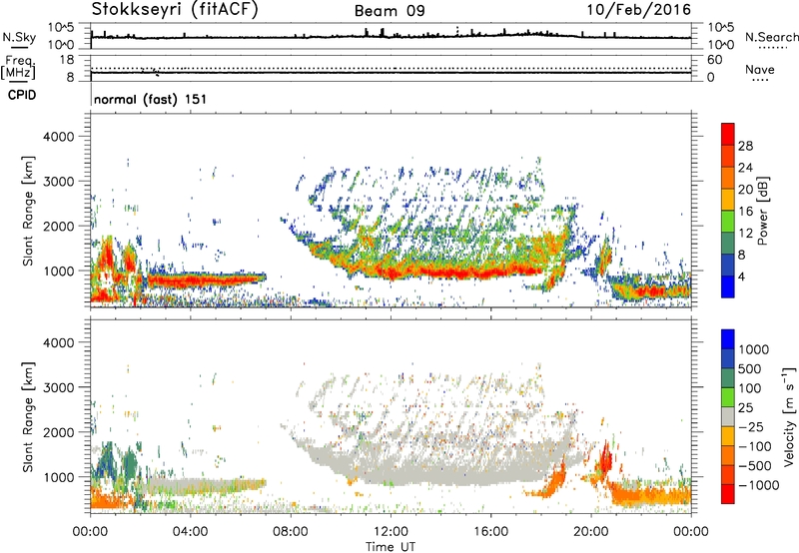The height and width of the screenshot is (553, 799).
Task: Click the '500' tick on velocity colorbar
Action: pos(750,369)
